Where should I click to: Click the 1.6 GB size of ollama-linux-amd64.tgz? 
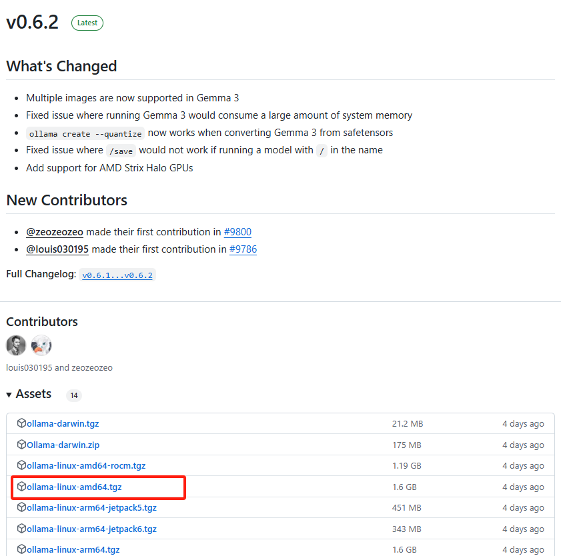404,487
